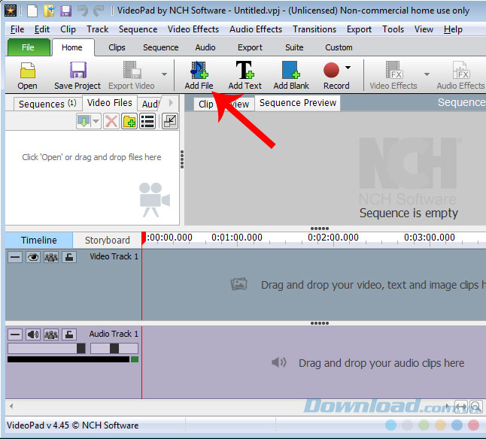Hide Video Track 1 using eye icon
The width and height of the screenshot is (486, 439).
pos(33,257)
